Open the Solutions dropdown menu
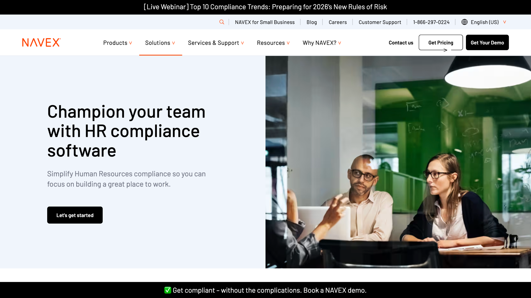Screen dimensions: 531x298 point(160,43)
